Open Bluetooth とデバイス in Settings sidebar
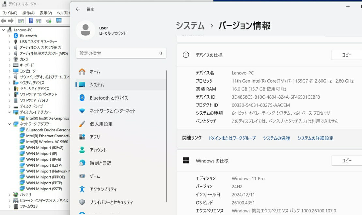This screenshot has width=362, height=215. [109, 98]
